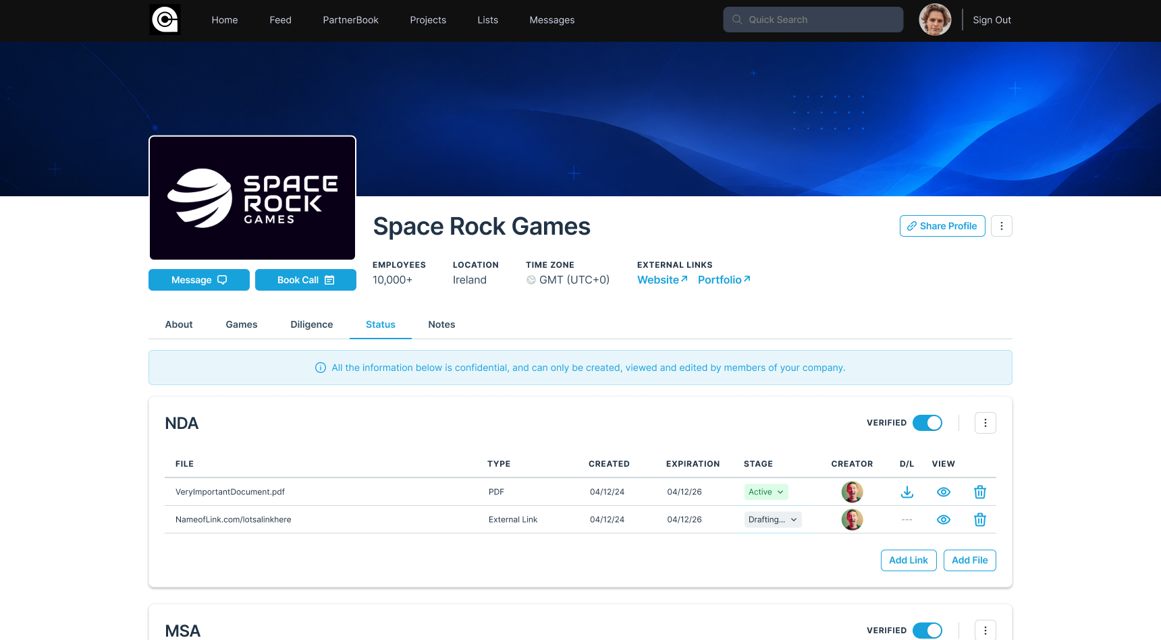Viewport: 1161px width, 640px height.
Task: Open the Website external link
Action: click(663, 280)
